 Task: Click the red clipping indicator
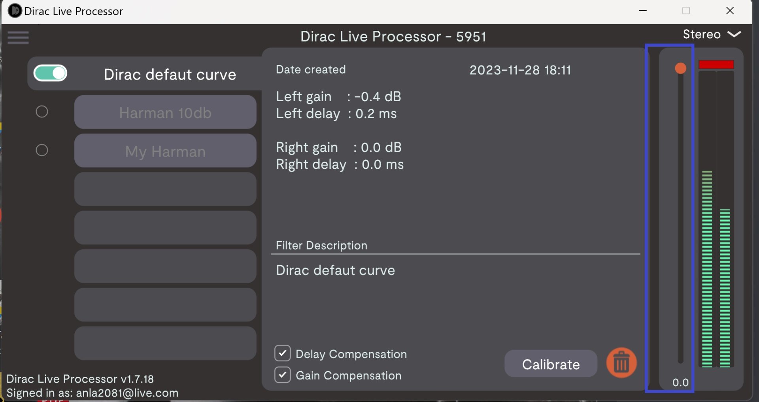pos(716,64)
